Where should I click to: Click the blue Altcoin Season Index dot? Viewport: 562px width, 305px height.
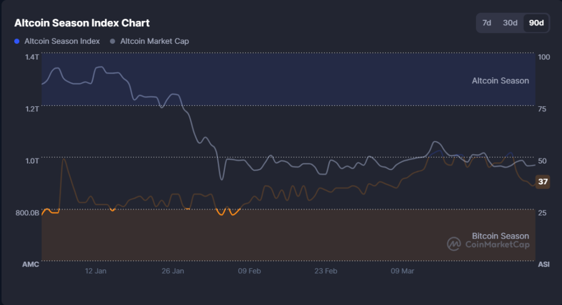click(17, 41)
